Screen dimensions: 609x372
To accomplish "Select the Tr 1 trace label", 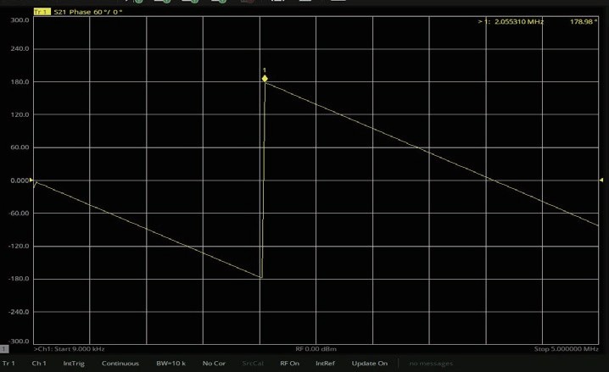I will [42, 12].
